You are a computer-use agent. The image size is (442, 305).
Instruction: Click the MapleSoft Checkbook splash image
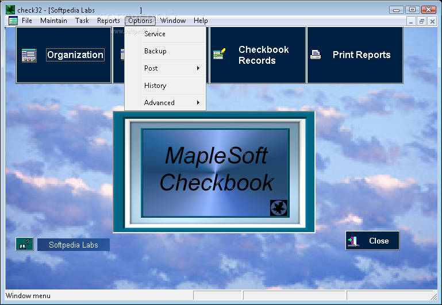(x=215, y=173)
